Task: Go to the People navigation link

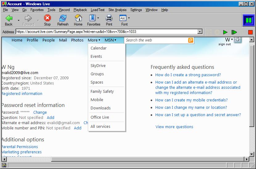Action: click(x=48, y=40)
